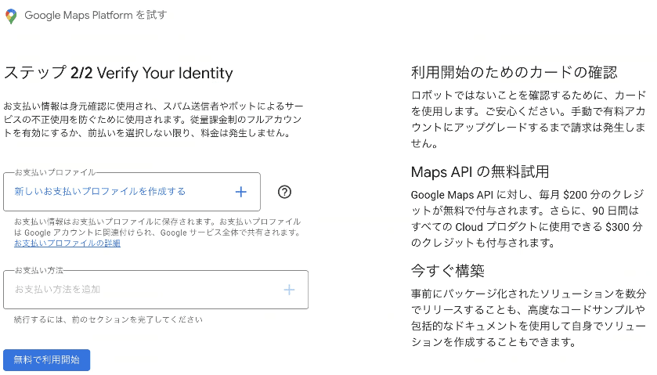This screenshot has height=375, width=657.
Task: Click the Google Maps pin logo
Action: (x=11, y=16)
